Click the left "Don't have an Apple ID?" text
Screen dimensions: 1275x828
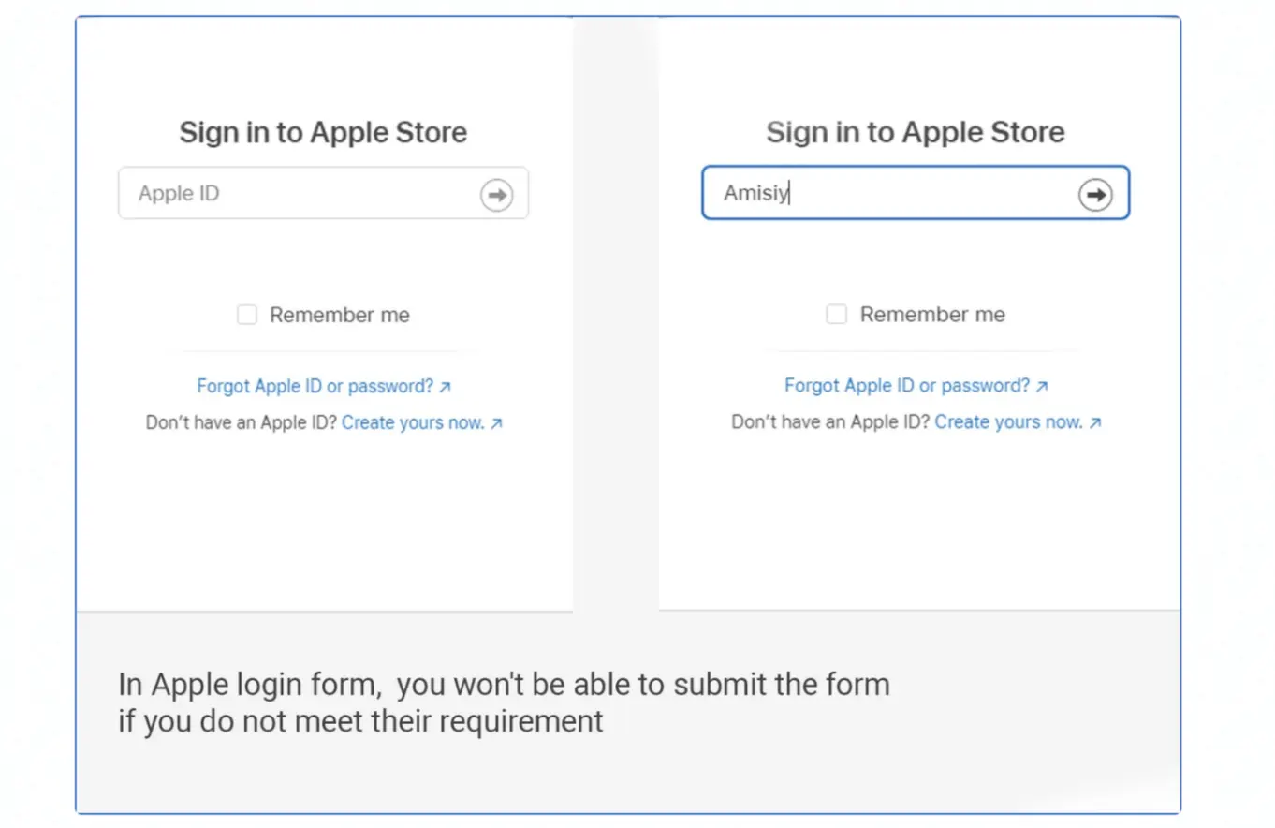tap(242, 422)
